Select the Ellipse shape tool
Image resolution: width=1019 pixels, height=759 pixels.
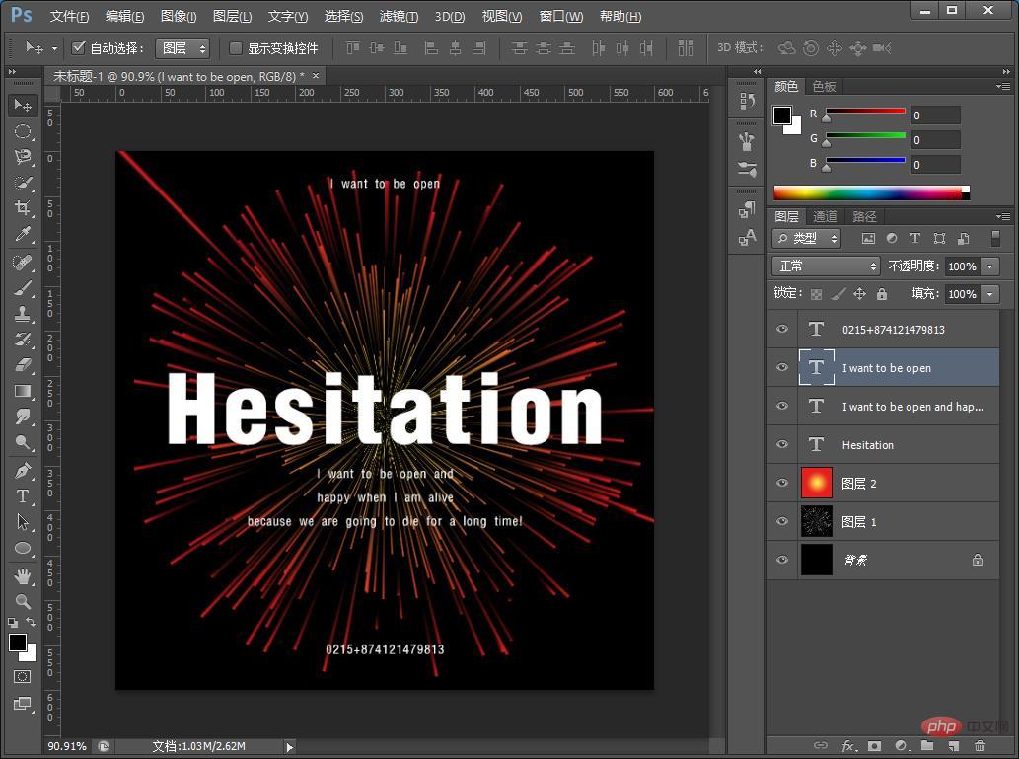(23, 548)
